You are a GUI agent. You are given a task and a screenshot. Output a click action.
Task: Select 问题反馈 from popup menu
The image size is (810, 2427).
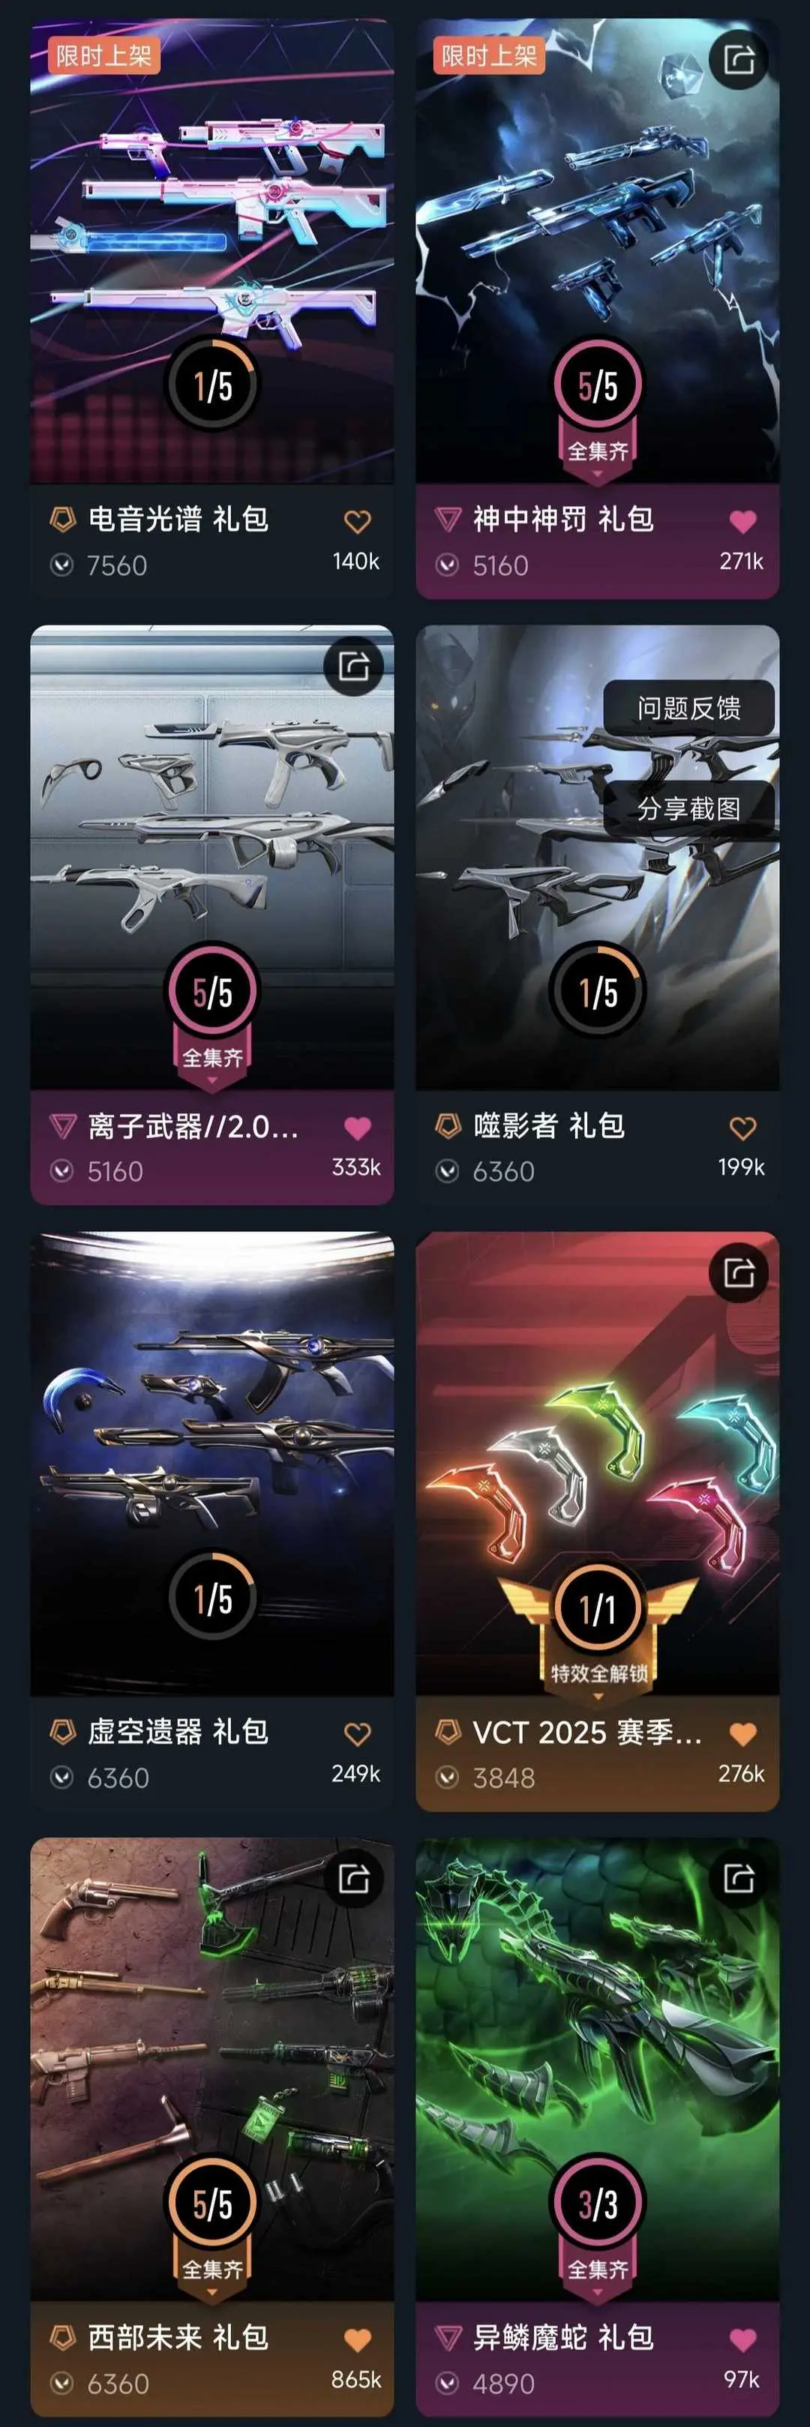tap(689, 709)
